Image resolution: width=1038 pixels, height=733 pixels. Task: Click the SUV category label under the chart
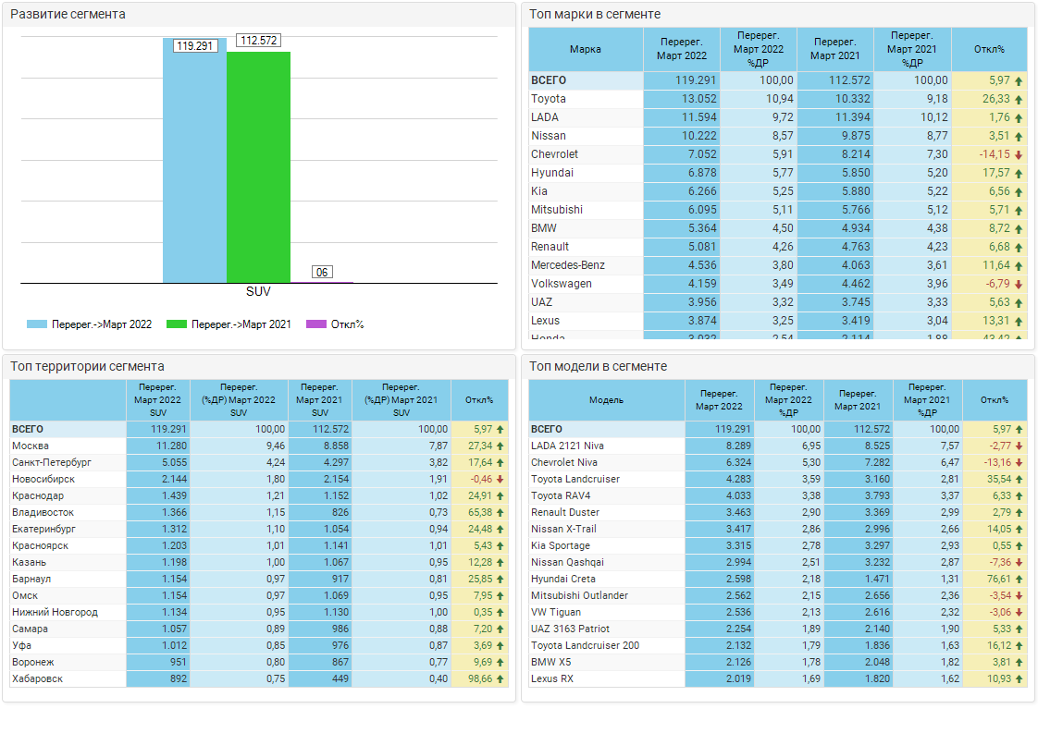pos(258,291)
